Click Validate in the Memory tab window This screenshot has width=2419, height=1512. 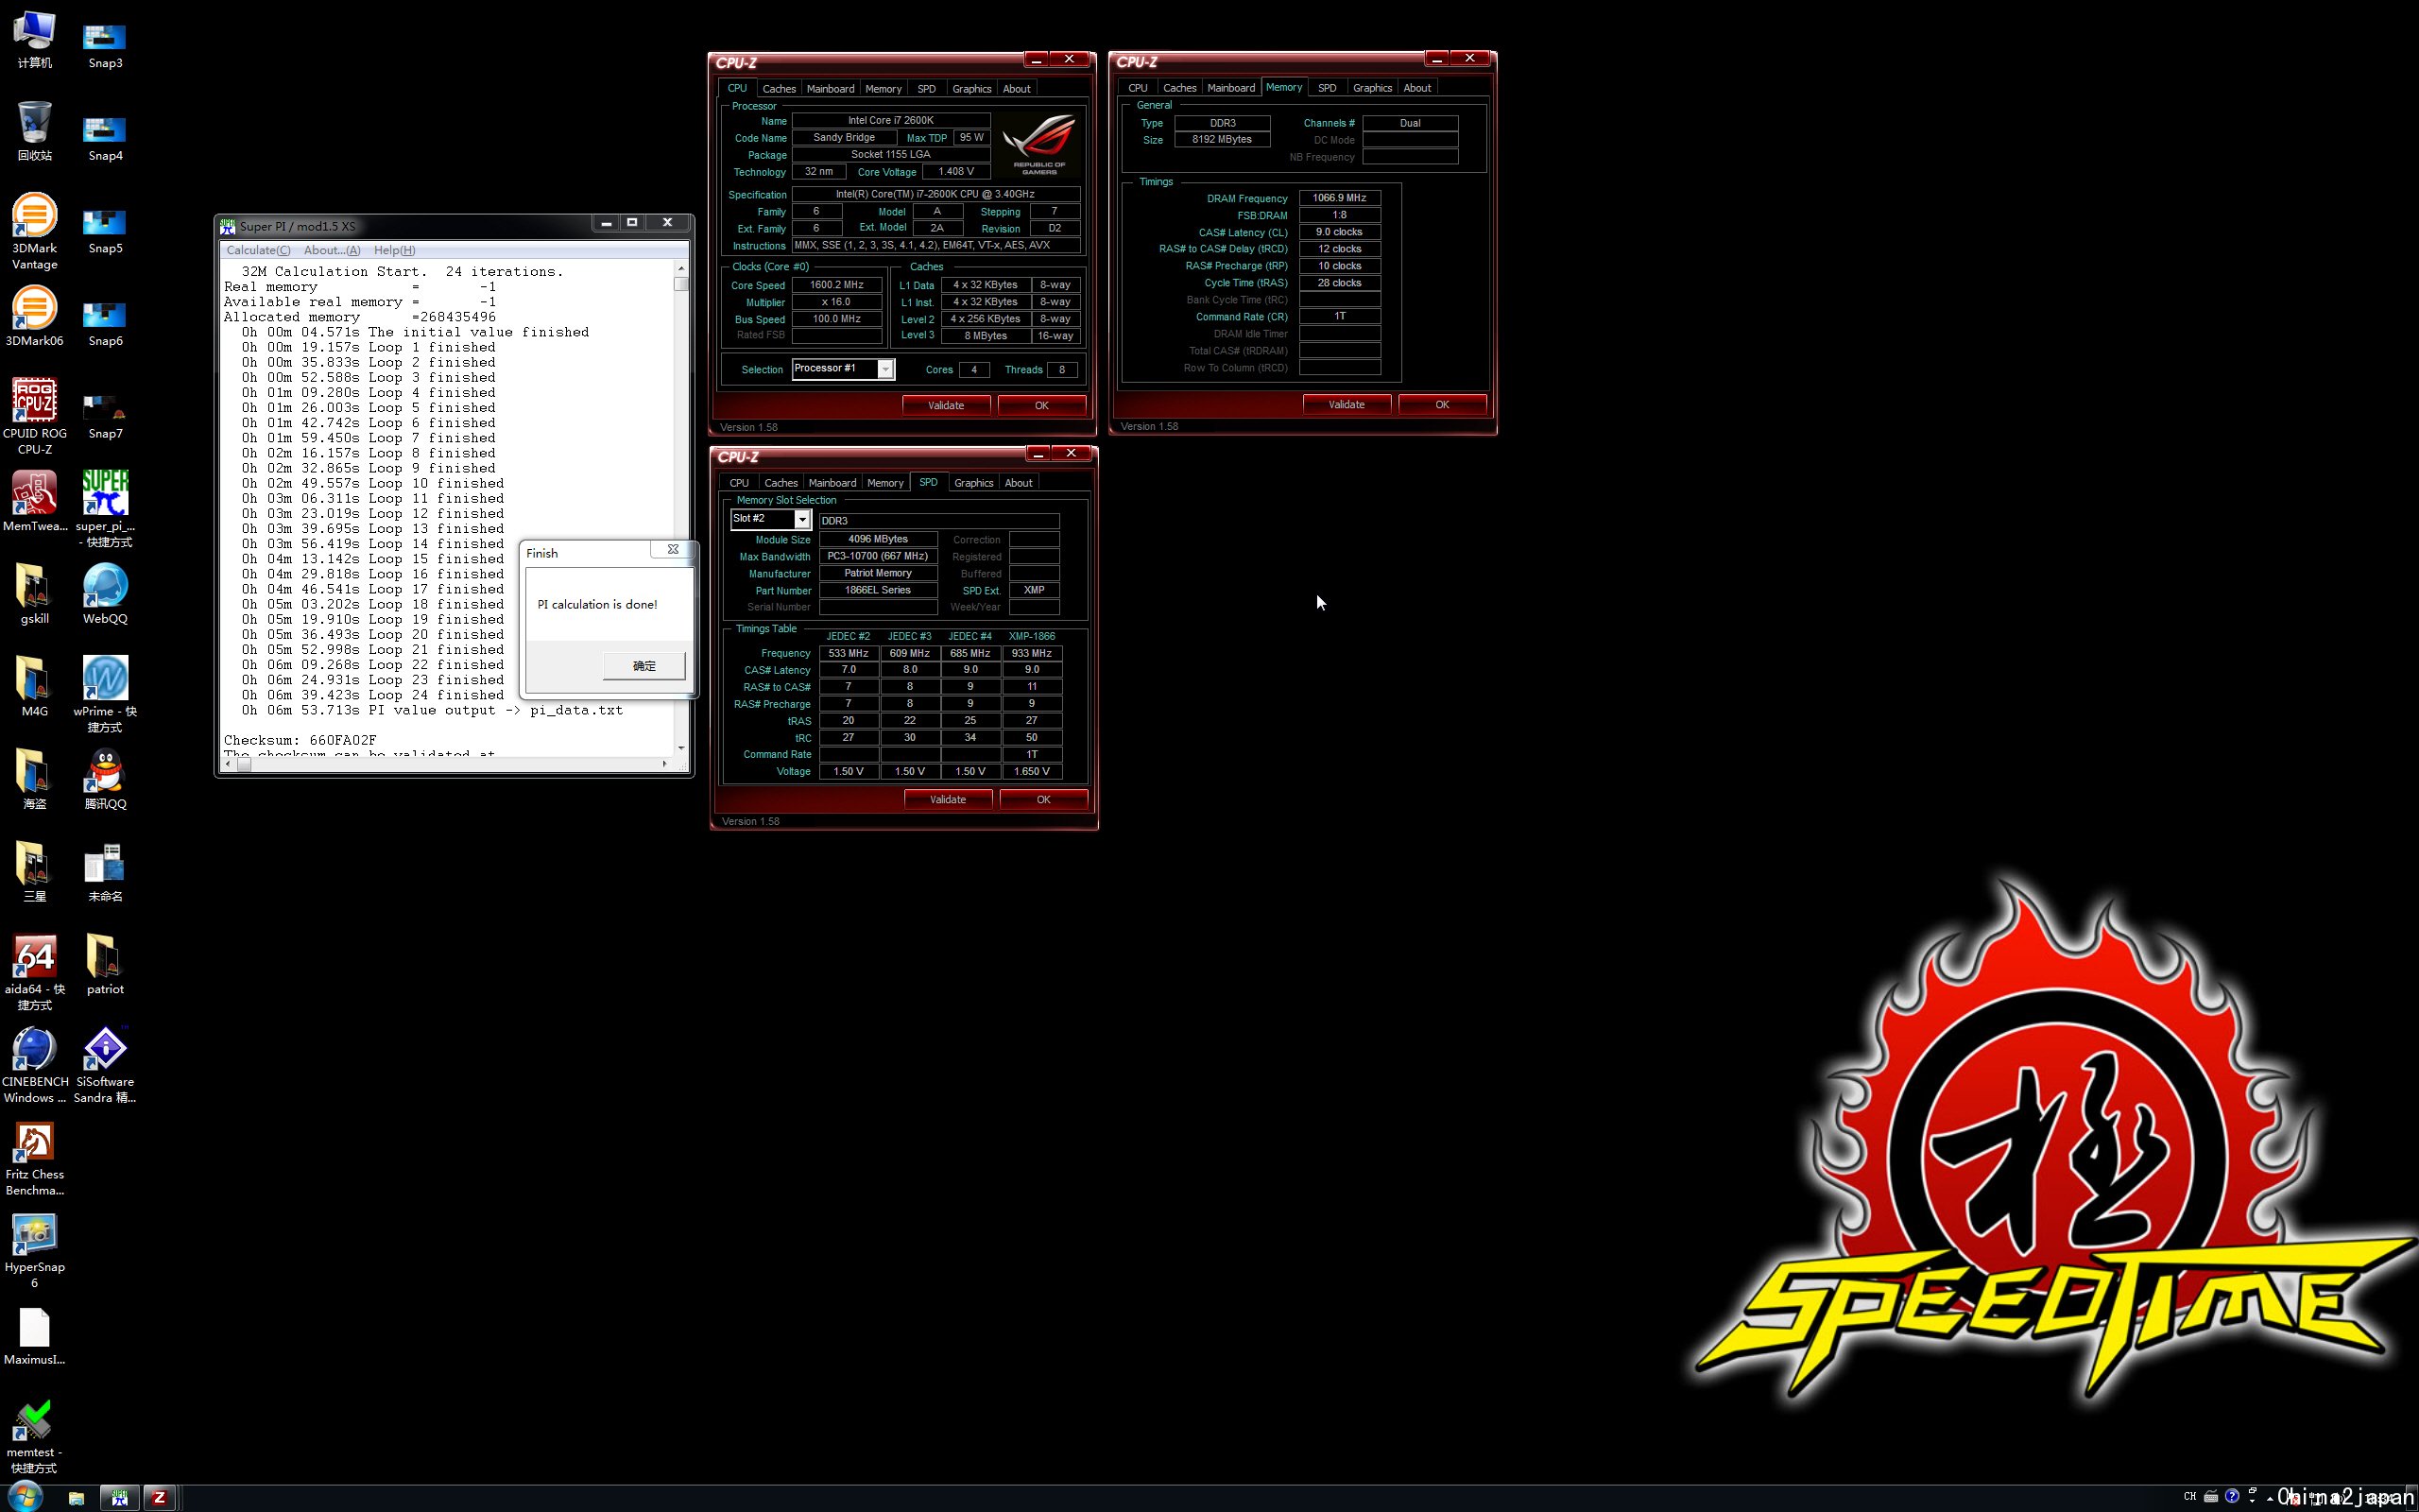1347,404
